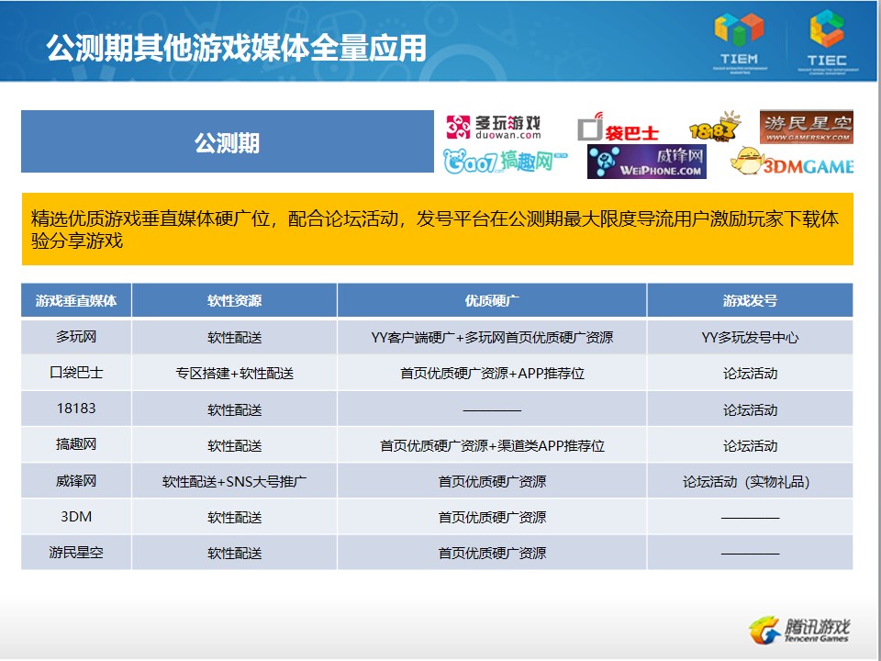Click the TIEC cube logo

point(827,42)
